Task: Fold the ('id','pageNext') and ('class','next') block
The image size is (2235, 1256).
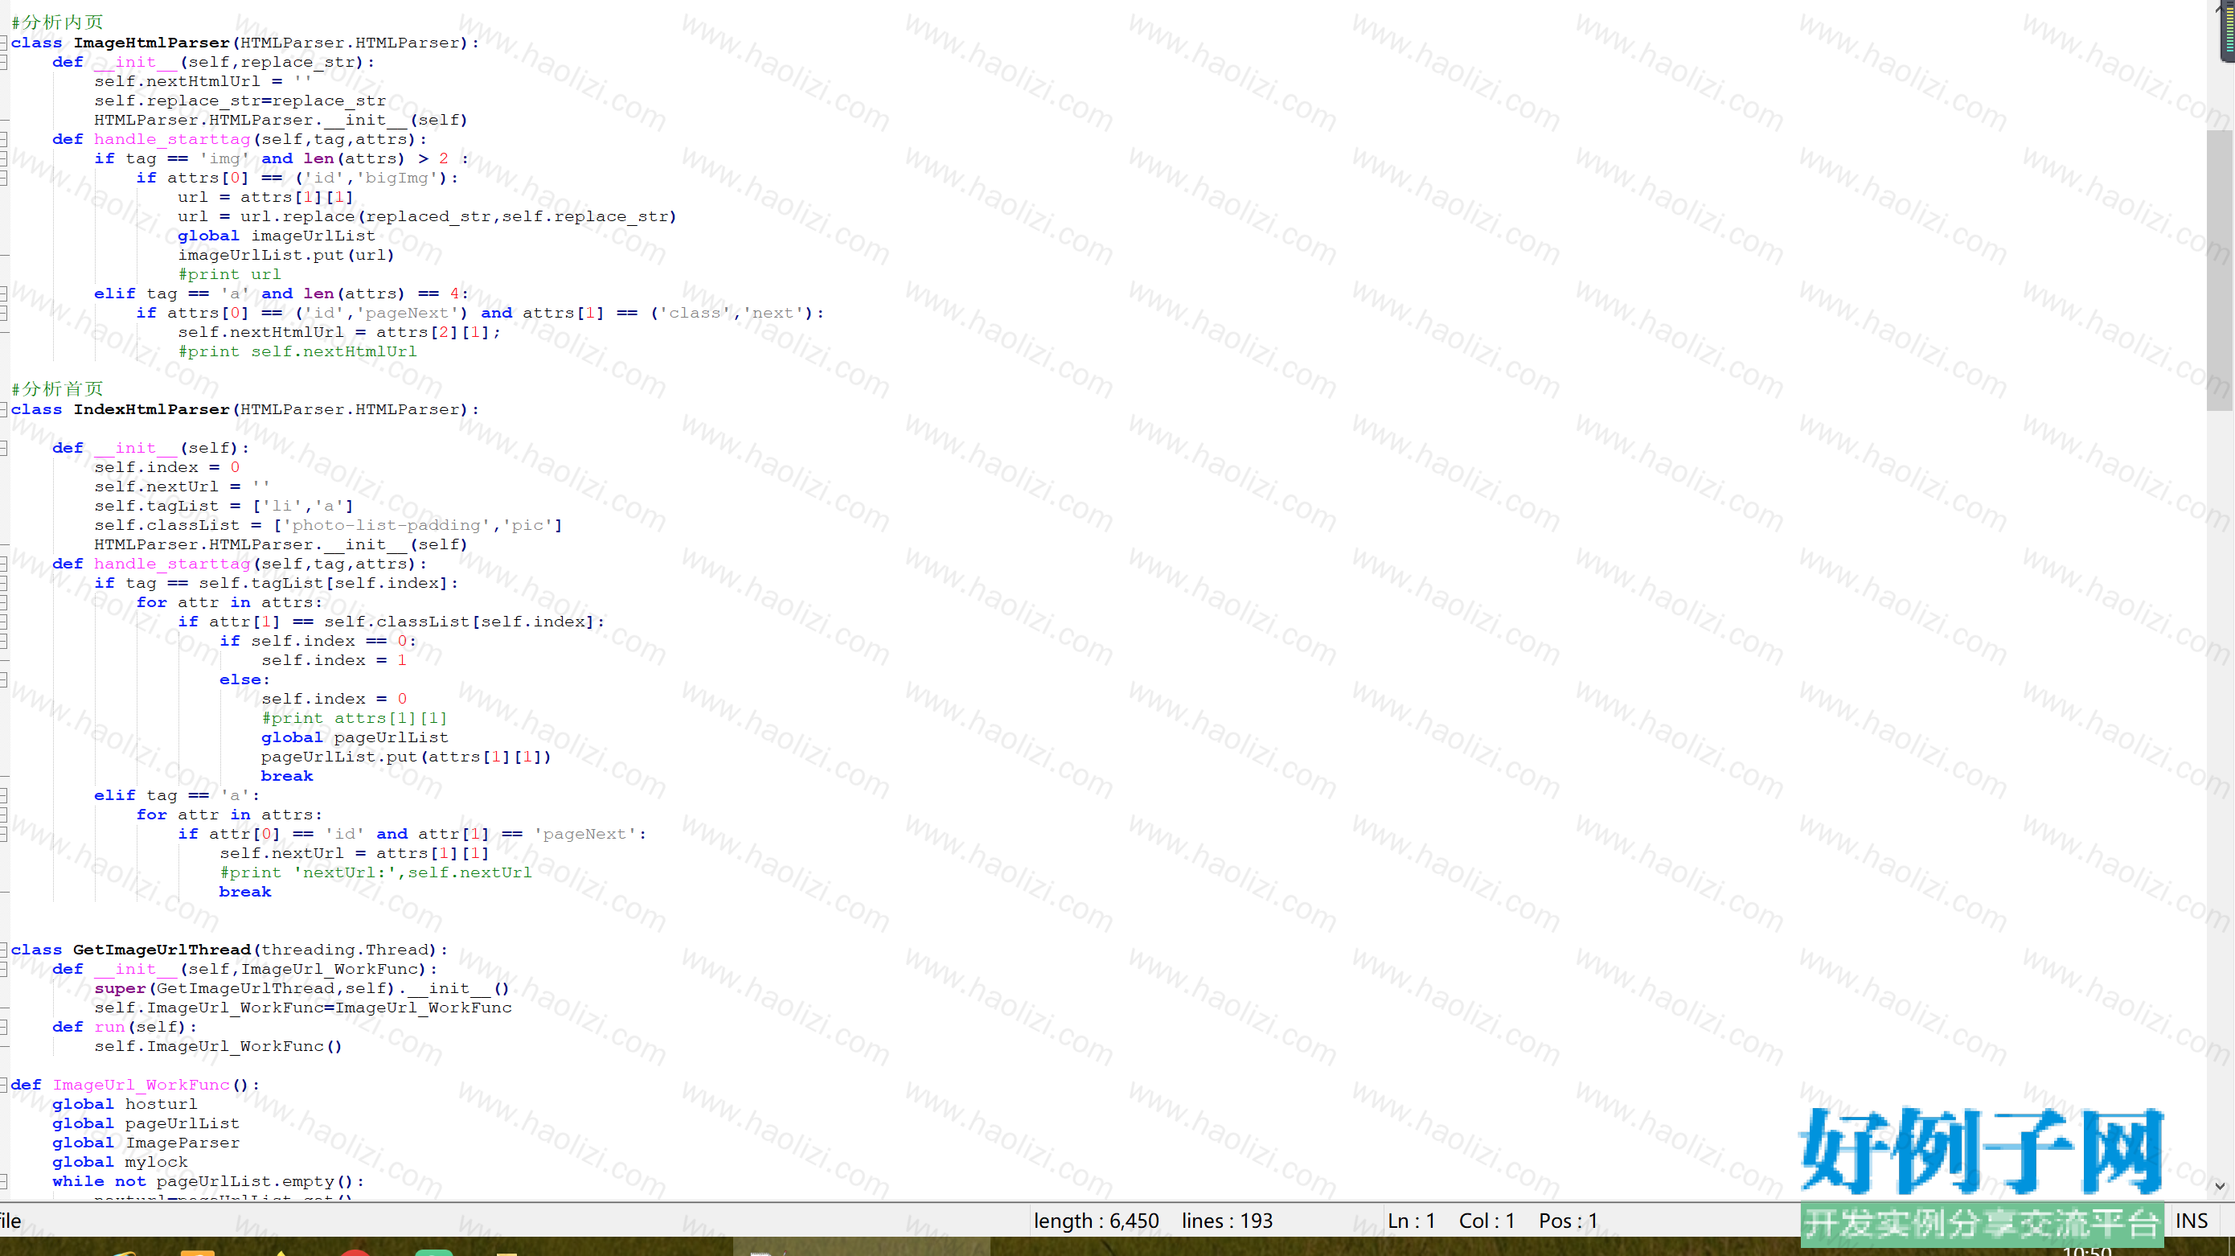Action: [x=3, y=313]
